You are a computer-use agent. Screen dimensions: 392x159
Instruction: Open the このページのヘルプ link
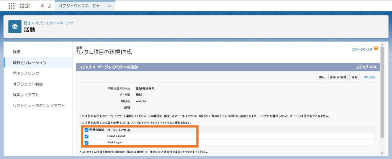click(362, 50)
